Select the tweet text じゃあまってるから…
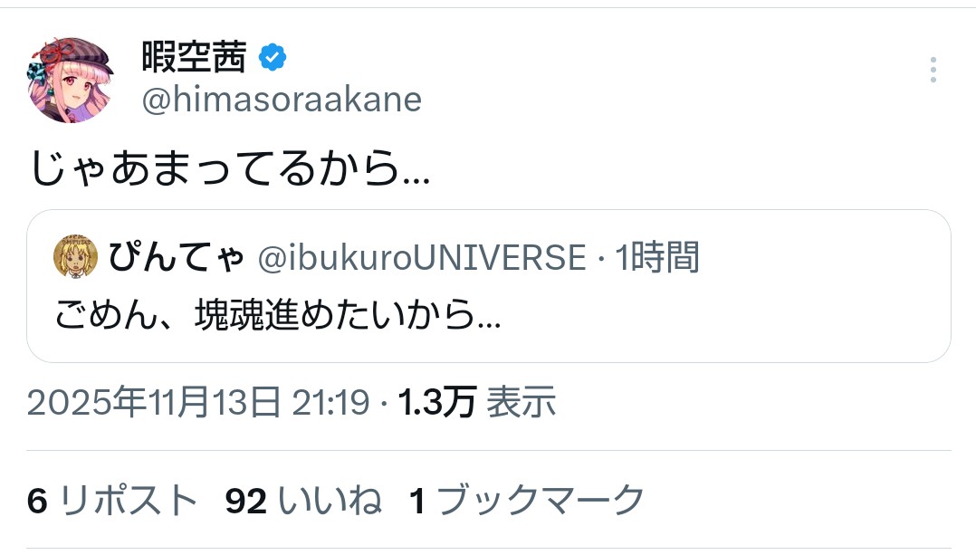Viewport: 976px width, 555px height. [x=231, y=169]
